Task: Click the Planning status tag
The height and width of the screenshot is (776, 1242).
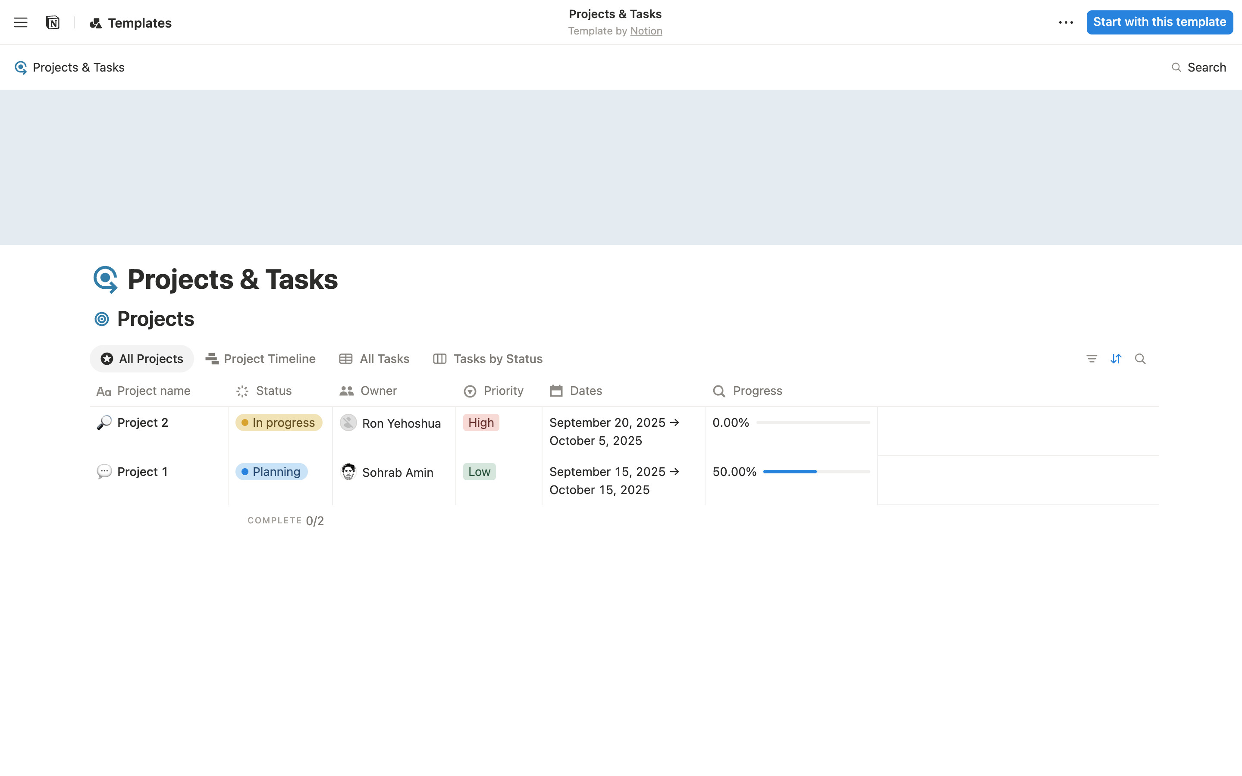Action: 272,472
